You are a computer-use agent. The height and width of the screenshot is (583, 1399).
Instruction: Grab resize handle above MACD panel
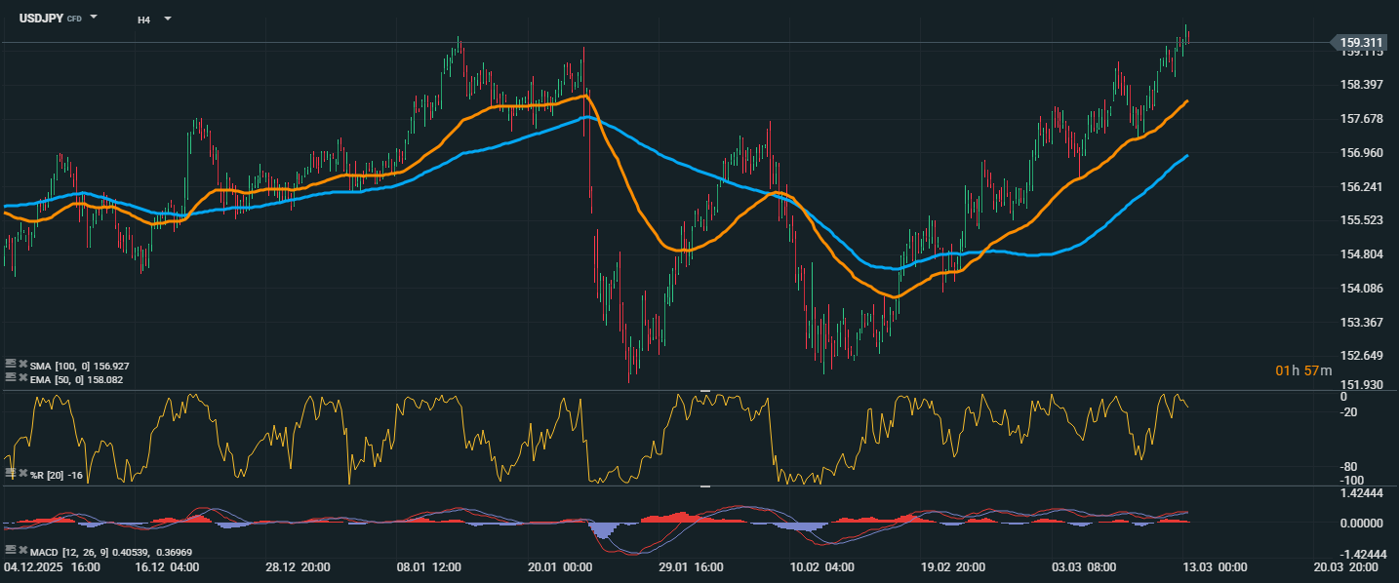pyautogui.click(x=704, y=486)
